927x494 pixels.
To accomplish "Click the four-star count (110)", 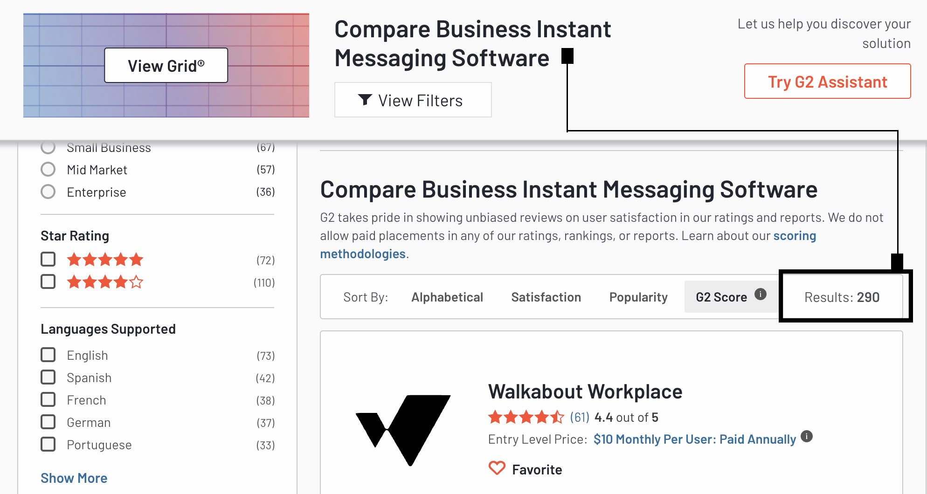I will click(x=264, y=282).
